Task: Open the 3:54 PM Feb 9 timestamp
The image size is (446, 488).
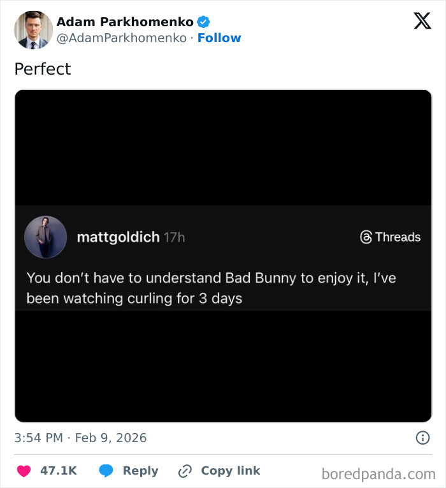Action: tap(80, 438)
